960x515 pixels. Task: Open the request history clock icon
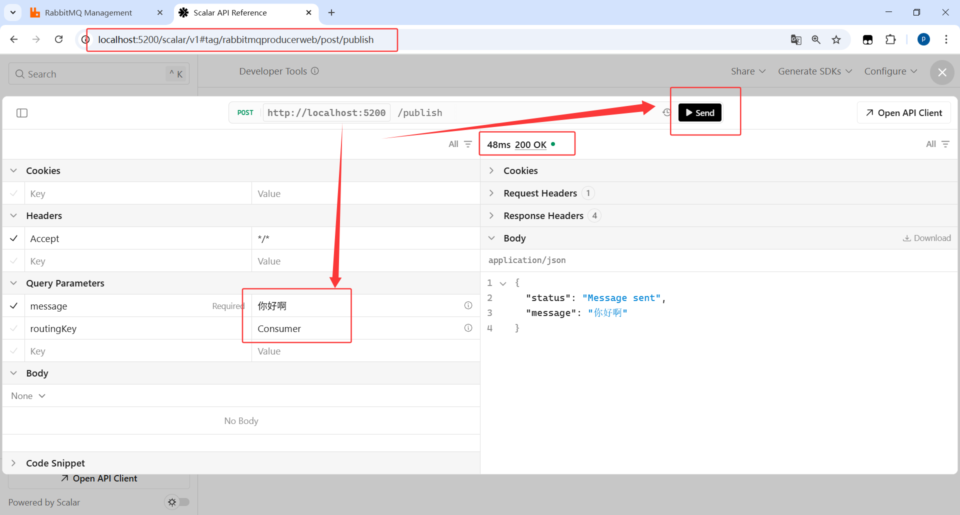[x=666, y=112]
